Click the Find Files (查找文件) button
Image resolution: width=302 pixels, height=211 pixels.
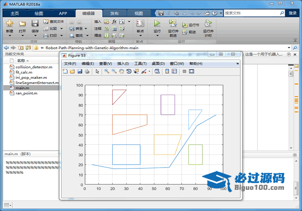click(54, 22)
